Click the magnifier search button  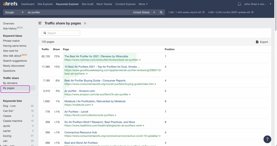(161, 12)
